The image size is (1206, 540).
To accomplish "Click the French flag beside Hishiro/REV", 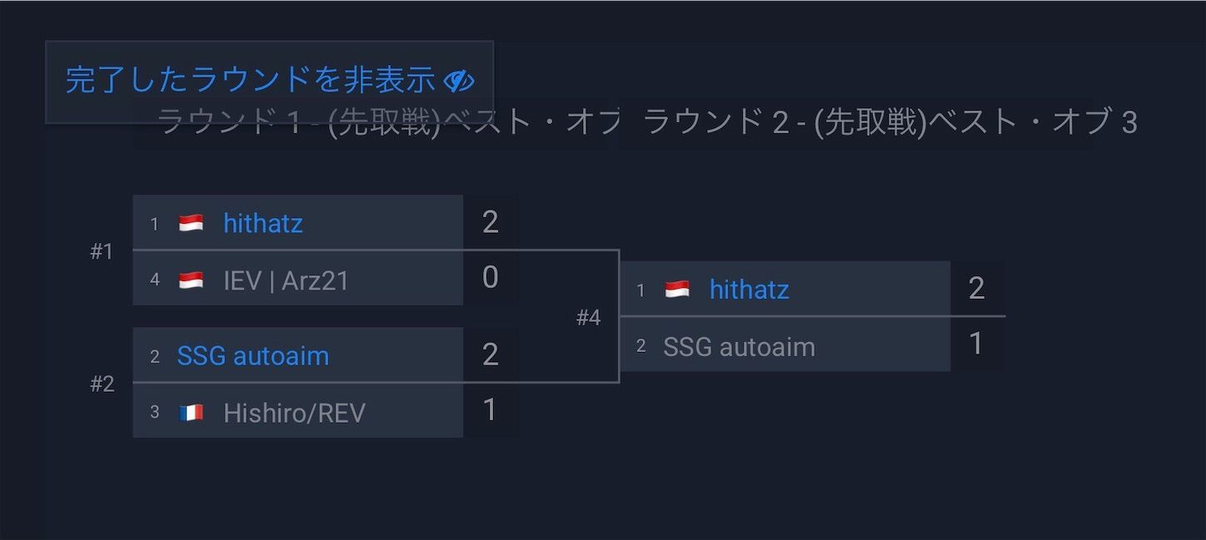I will [191, 413].
